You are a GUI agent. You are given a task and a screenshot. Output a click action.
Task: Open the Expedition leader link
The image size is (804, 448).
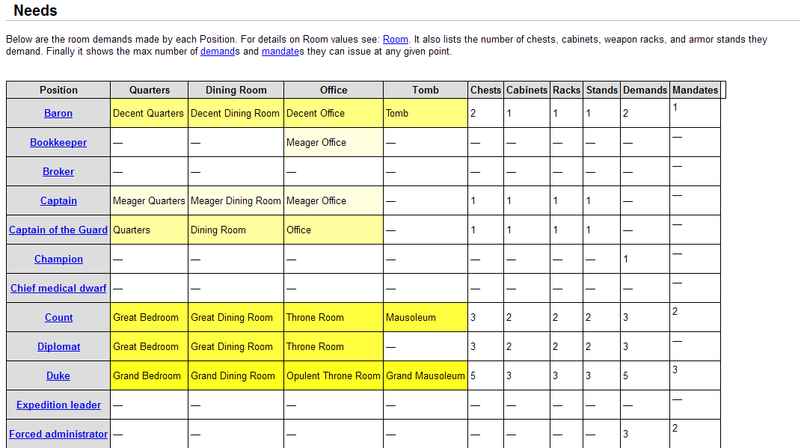58,405
